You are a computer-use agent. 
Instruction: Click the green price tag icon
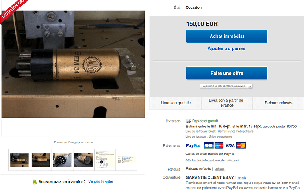pos(35,182)
